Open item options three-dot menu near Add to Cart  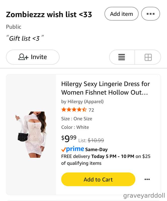[x=147, y=179]
